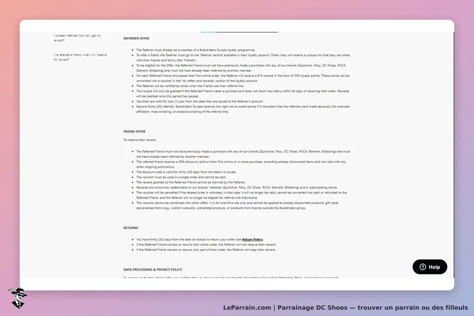Image resolution: width=474 pixels, height=316 pixels.
Task: Click the "FRIEND OFFER" heading
Action: (134, 132)
